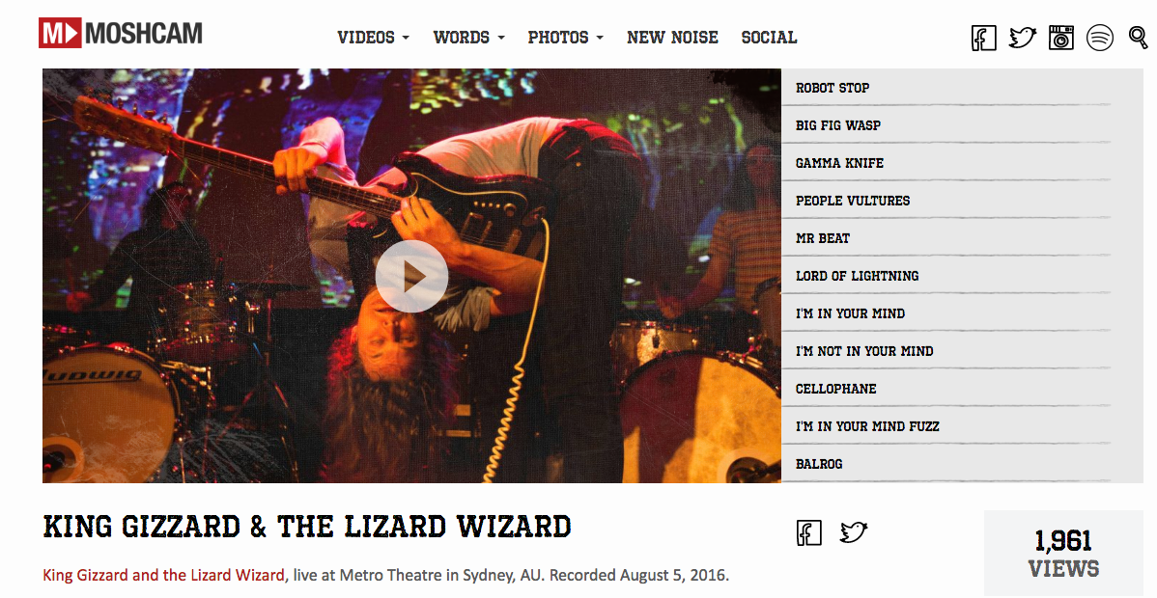This screenshot has width=1157, height=598.
Task: Open the Instagram icon in the header
Action: pyautogui.click(x=1061, y=37)
